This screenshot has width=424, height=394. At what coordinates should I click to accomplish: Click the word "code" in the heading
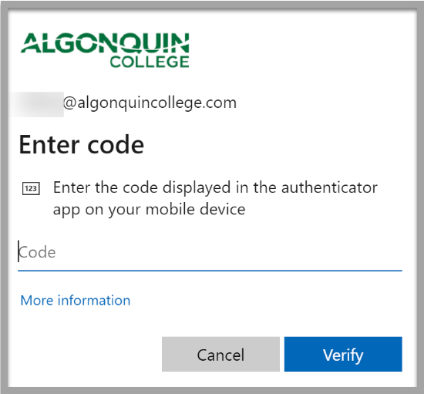click(116, 145)
